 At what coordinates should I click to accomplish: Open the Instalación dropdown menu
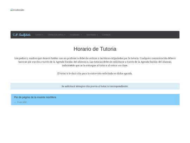(76, 35)
